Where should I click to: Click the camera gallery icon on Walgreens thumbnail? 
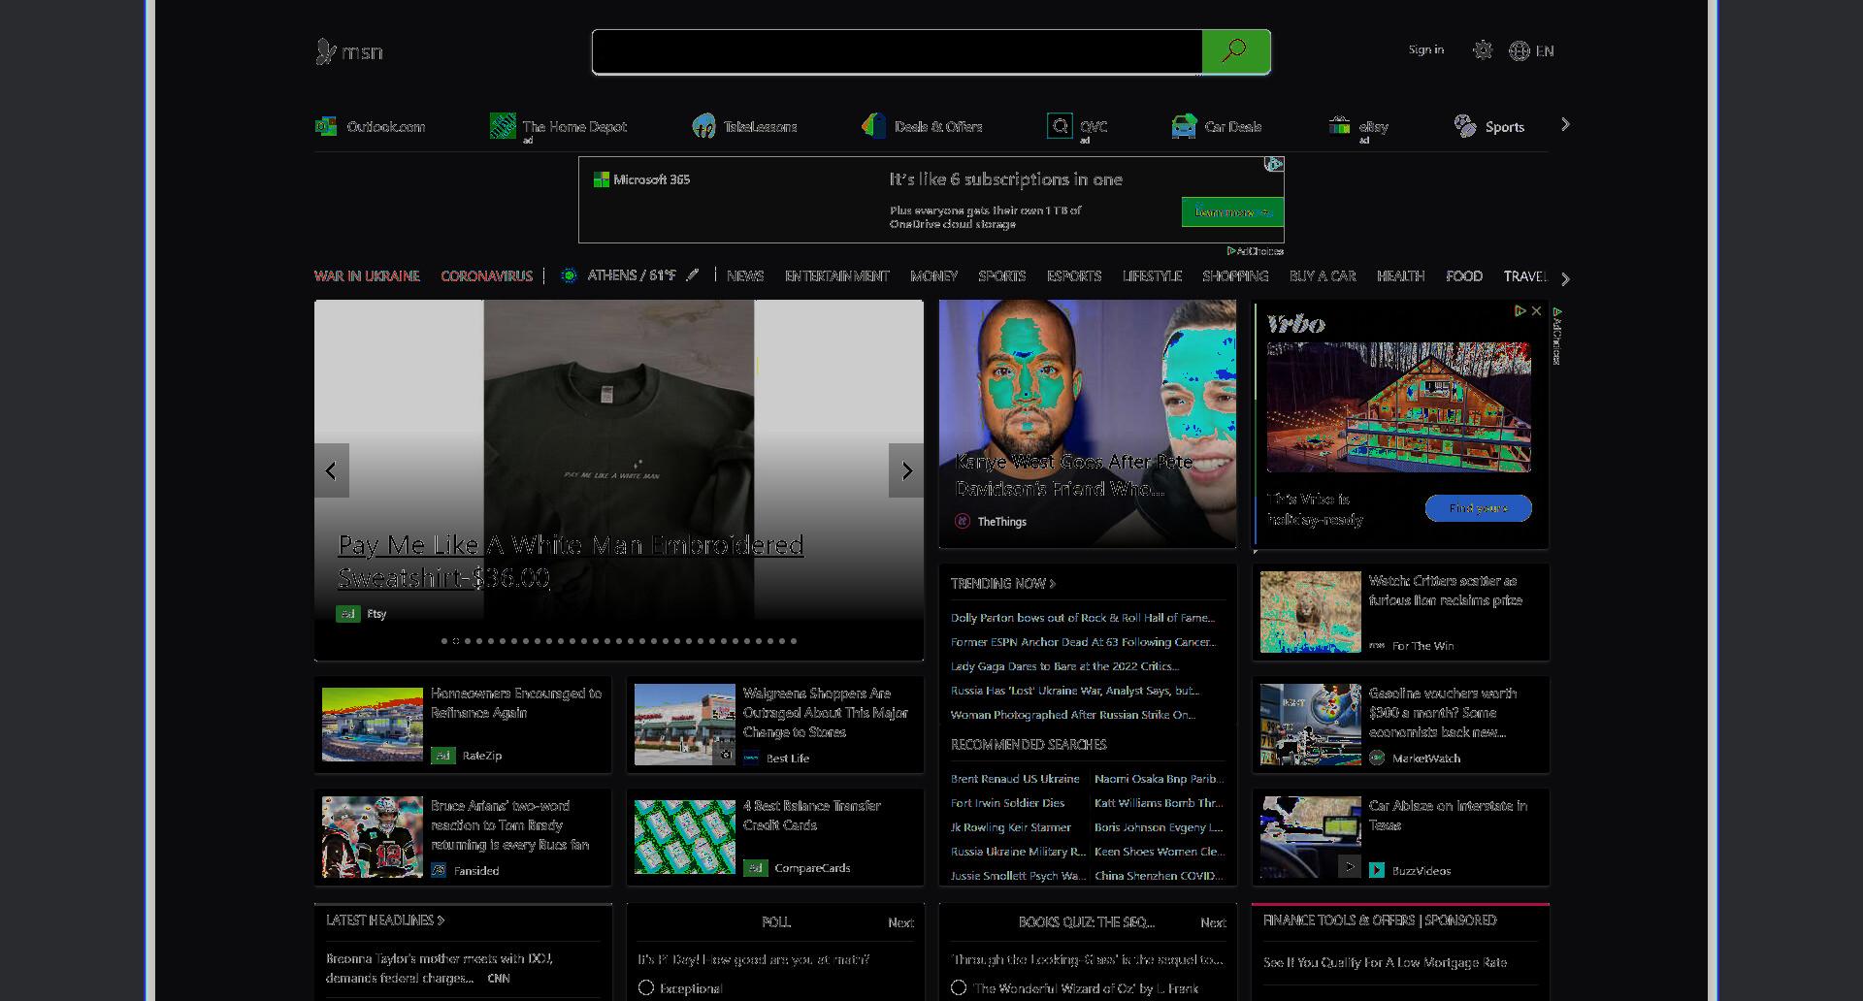pyautogui.click(x=724, y=754)
